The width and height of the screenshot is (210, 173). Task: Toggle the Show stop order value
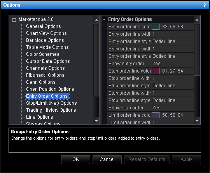point(172,108)
